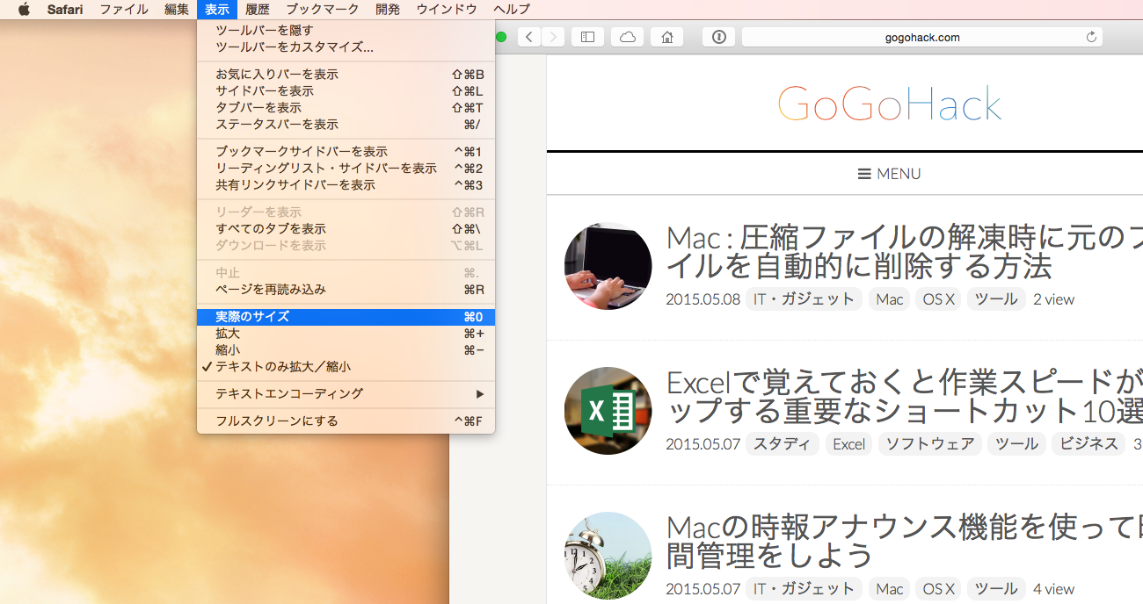This screenshot has height=604, width=1143.
Task: Go to home page icon
Action: point(667,37)
